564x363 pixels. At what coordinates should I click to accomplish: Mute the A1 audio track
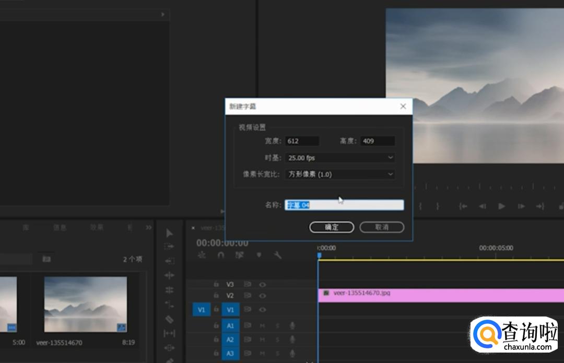coord(262,325)
